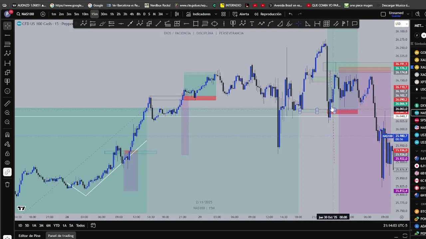Open the brush tools in left sidebar
Screen dimensions: 426x239
click(7, 72)
